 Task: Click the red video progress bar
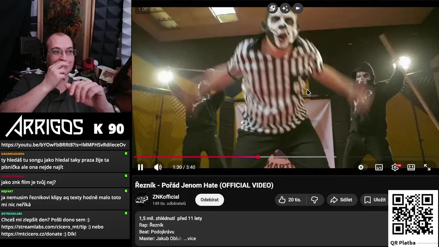coord(195,157)
